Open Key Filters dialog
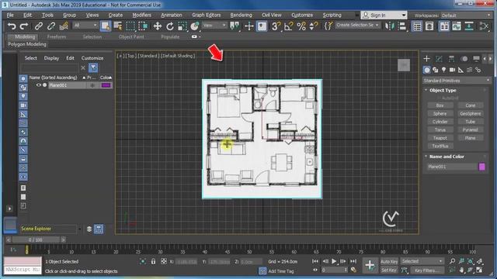 click(x=426, y=270)
